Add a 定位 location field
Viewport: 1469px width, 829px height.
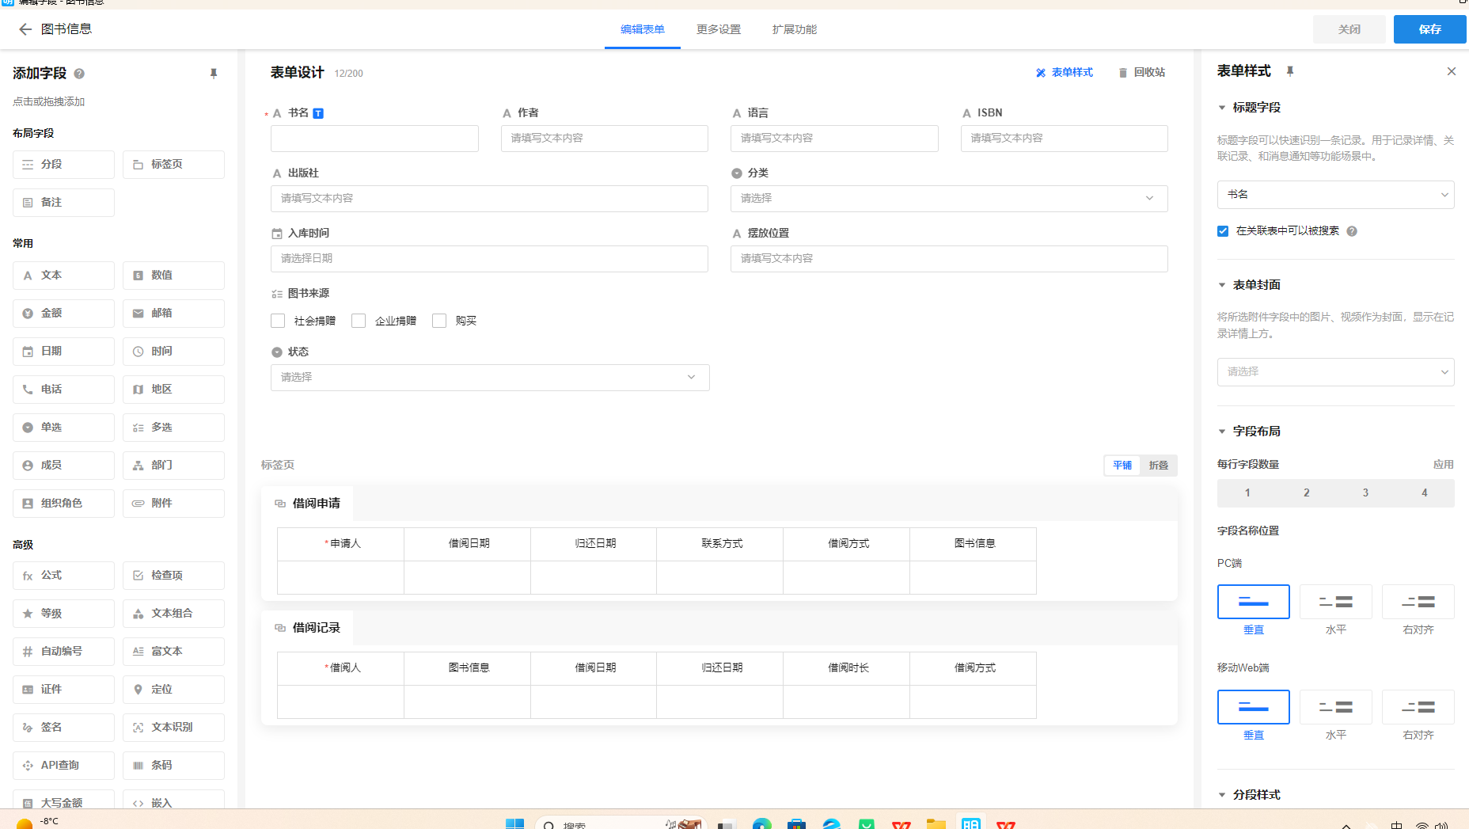[173, 689]
